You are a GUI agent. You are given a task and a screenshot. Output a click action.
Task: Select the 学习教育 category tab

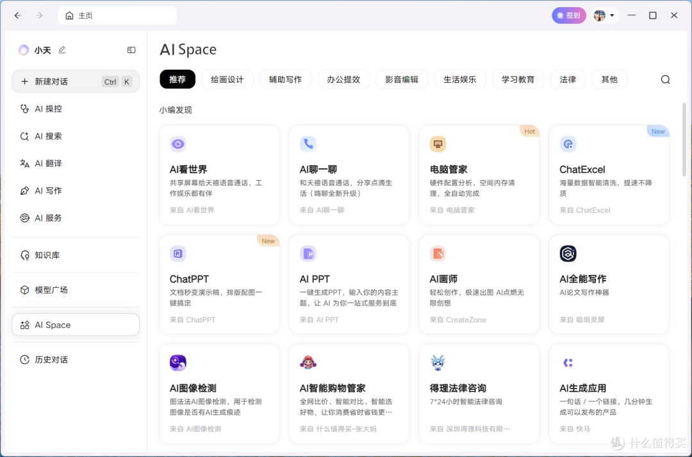518,79
